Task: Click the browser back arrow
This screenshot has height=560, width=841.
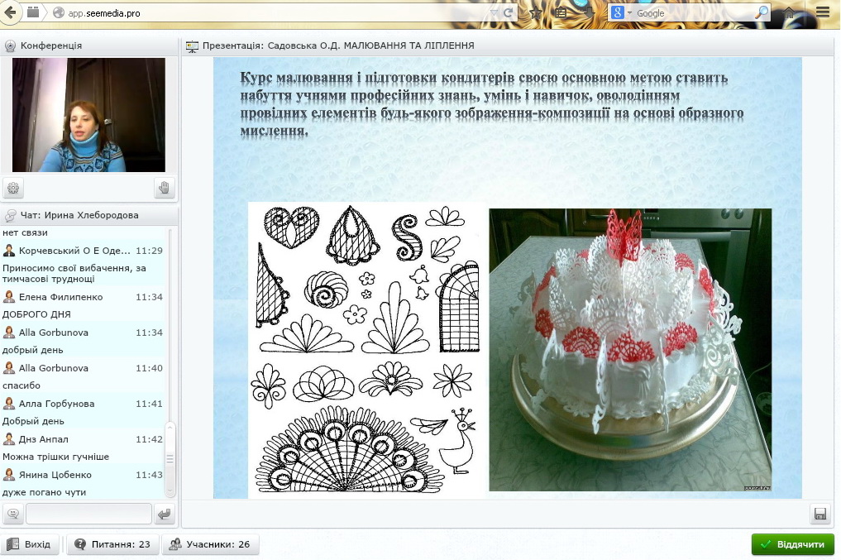Action: pyautogui.click(x=12, y=12)
